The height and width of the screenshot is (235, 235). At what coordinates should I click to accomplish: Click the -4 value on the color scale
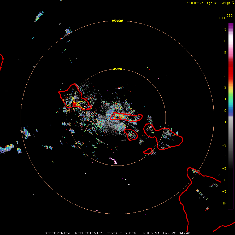pyautogui.click(x=224, y=157)
